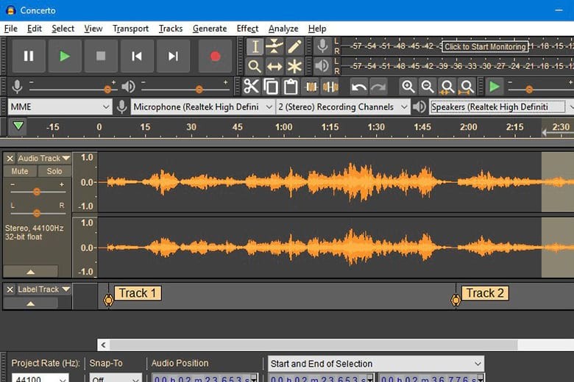The image size is (574, 382).
Task: Click the Redo arrow icon
Action: click(378, 87)
